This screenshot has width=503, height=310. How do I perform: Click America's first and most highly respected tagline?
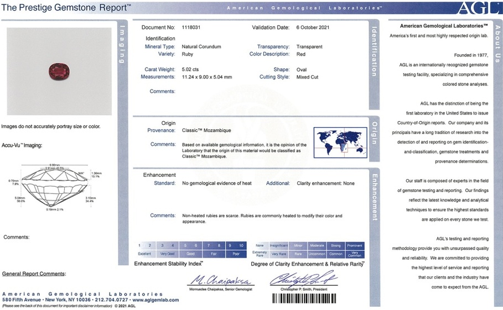point(438,36)
